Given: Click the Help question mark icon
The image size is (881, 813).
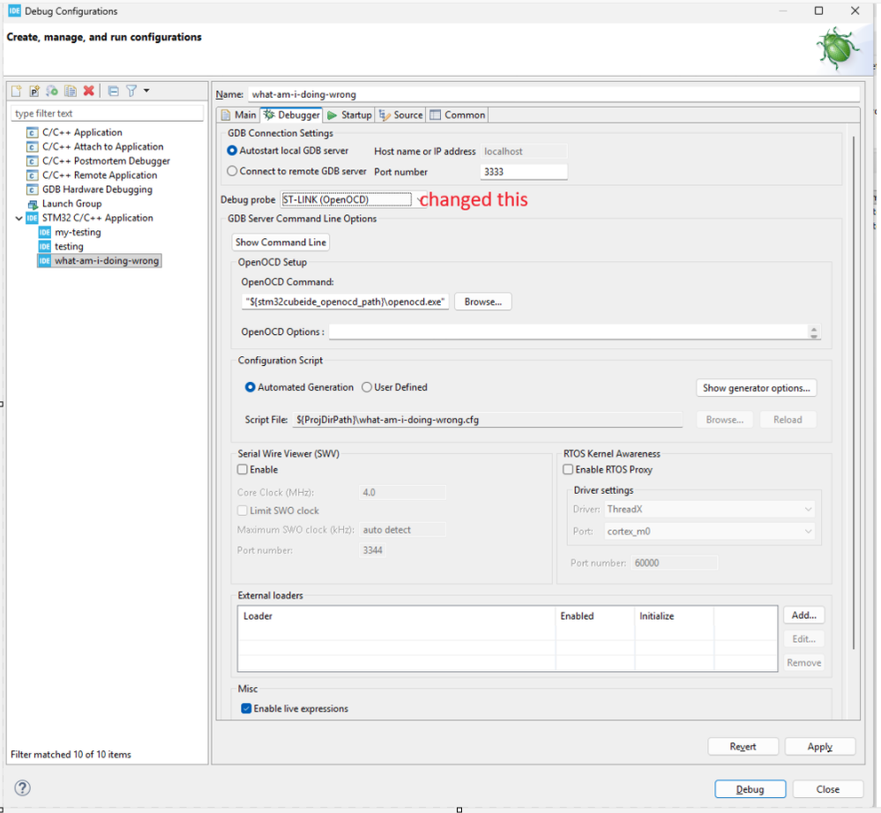Looking at the screenshot, I should pos(22,787).
